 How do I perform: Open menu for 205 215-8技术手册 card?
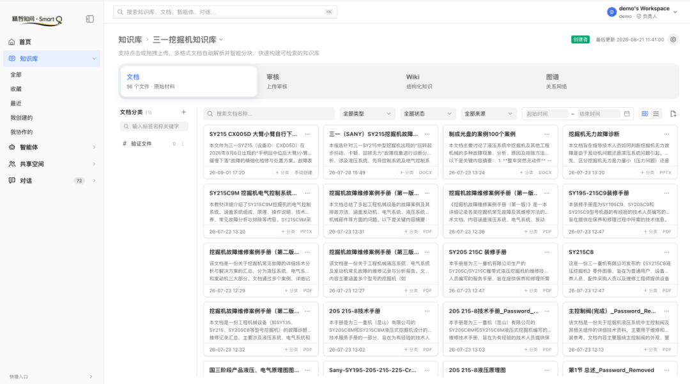[x=427, y=311]
